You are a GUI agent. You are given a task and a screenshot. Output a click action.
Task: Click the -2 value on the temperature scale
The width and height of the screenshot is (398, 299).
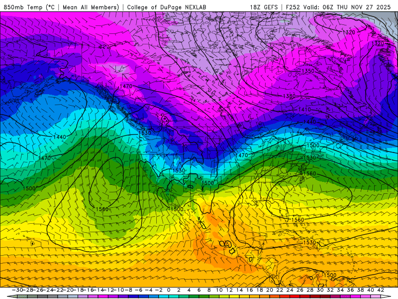click(x=159, y=290)
